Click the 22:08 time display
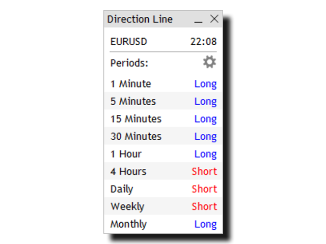Image resolution: width=326 pixels, height=244 pixels. coord(204,42)
